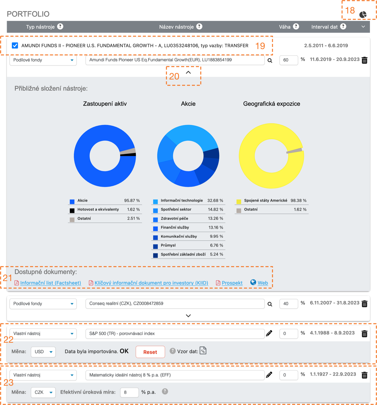Click help icon next to Název nástroje
The height and width of the screenshot is (405, 377).
[199, 26]
